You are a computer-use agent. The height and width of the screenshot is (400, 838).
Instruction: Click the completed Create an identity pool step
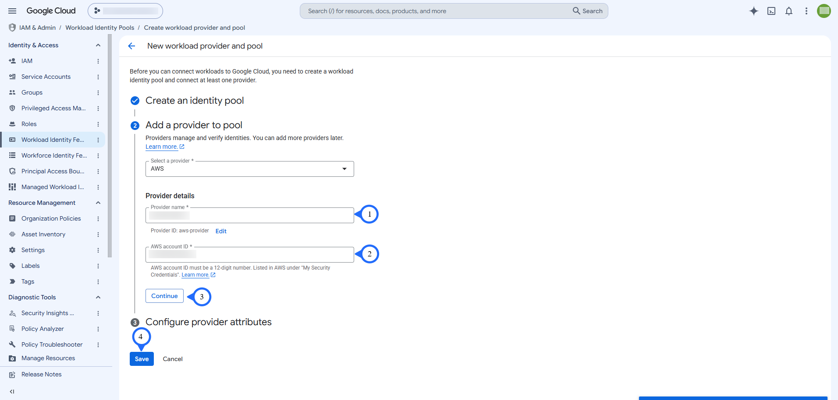coord(195,101)
